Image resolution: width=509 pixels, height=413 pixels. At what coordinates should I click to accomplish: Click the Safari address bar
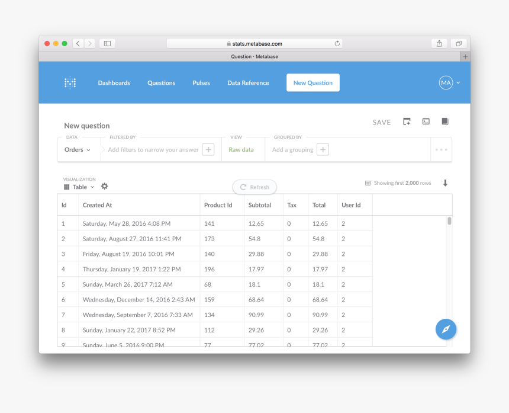[x=254, y=43]
